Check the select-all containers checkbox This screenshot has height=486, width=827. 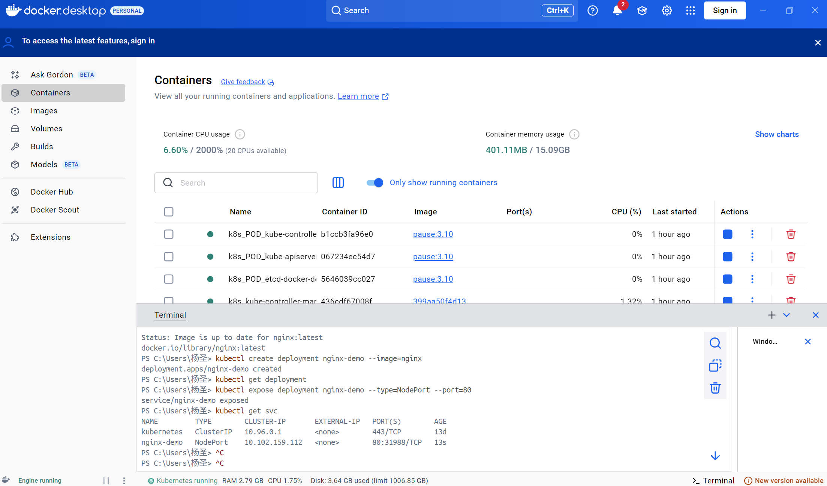(x=169, y=211)
